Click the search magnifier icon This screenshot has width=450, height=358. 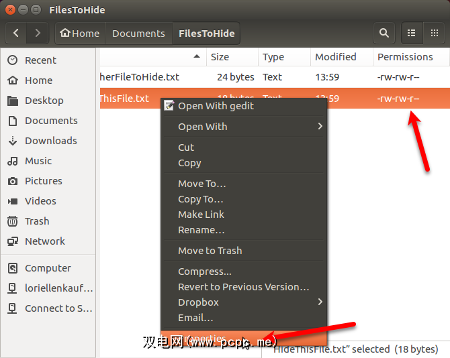coord(384,33)
